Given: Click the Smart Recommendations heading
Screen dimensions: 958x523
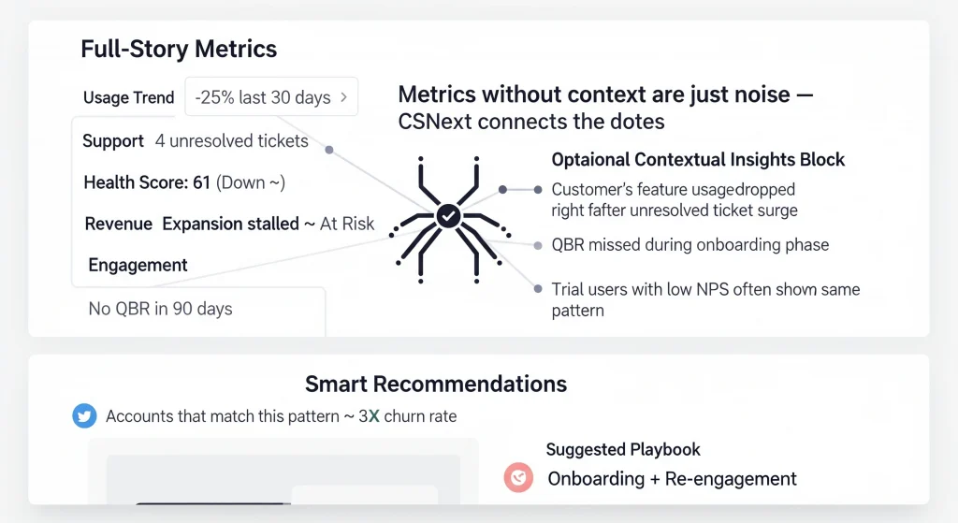Looking at the screenshot, I should [436, 384].
